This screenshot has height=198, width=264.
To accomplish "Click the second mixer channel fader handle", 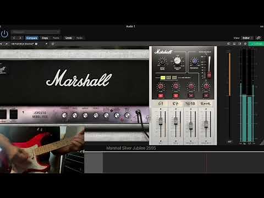I will 175,121.
